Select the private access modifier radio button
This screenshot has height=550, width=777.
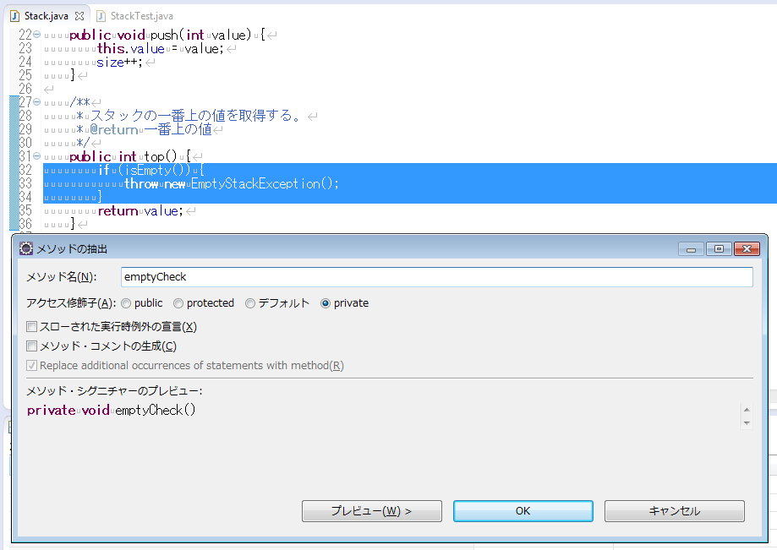click(325, 303)
